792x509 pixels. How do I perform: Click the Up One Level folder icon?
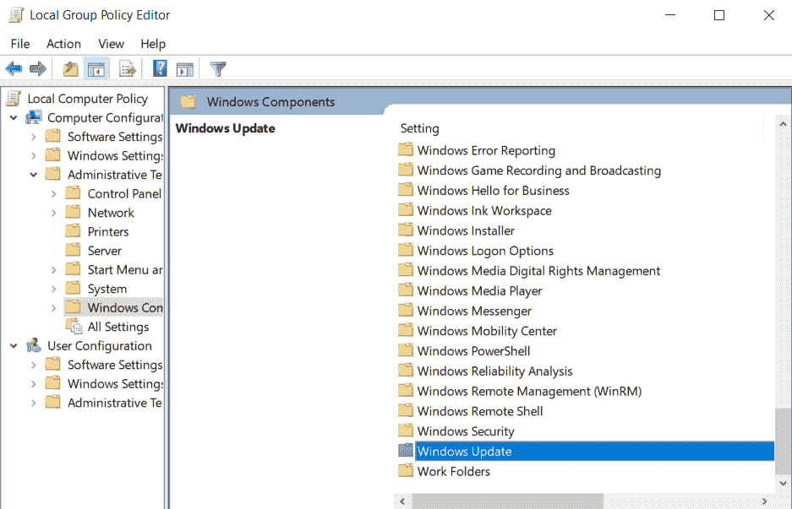click(x=71, y=69)
